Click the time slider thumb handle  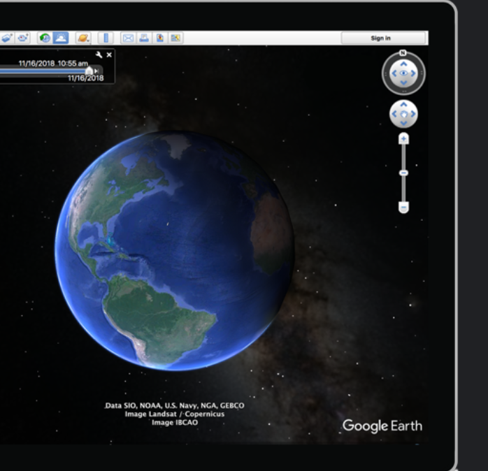pos(89,71)
